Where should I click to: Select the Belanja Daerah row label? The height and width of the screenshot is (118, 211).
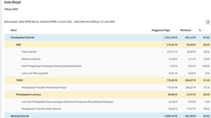(x=20, y=116)
